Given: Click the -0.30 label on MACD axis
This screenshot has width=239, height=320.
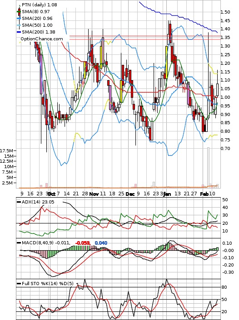Looking at the screenshot, I should tap(228, 272).
